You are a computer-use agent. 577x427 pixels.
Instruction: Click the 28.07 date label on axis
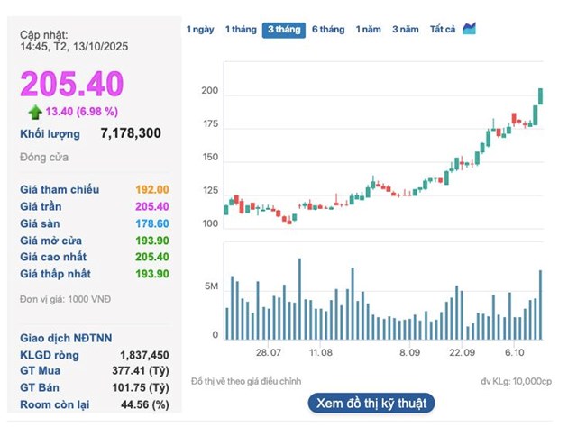point(268,353)
